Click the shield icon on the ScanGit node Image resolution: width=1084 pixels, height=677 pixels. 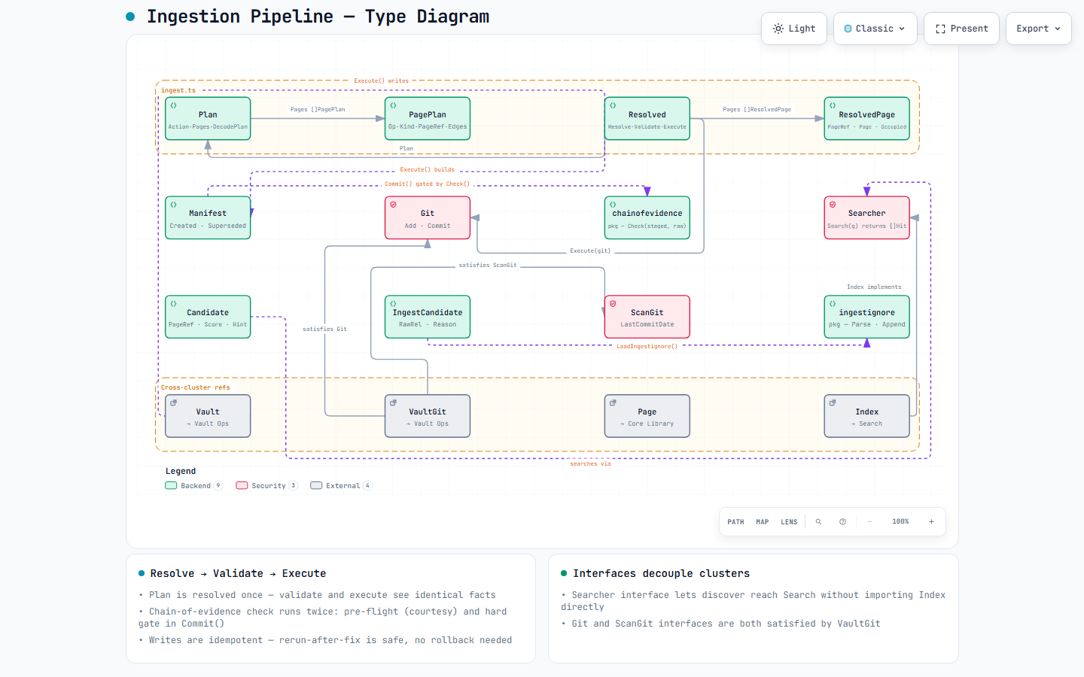click(x=613, y=304)
